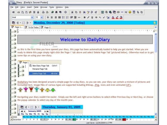Open the font dialog icon
This screenshot has height=125, width=167.
pos(108,18)
